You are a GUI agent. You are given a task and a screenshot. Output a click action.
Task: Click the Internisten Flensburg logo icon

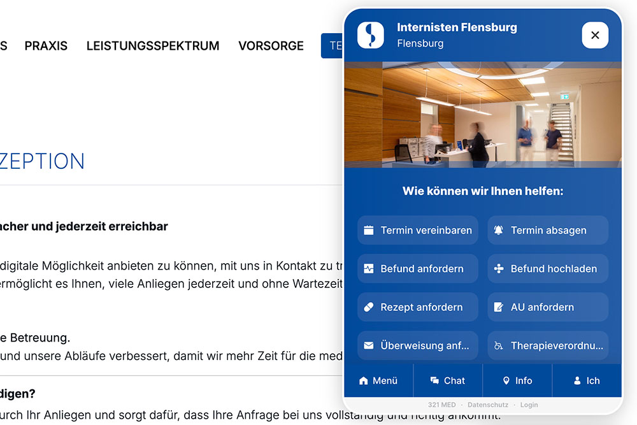click(x=371, y=36)
